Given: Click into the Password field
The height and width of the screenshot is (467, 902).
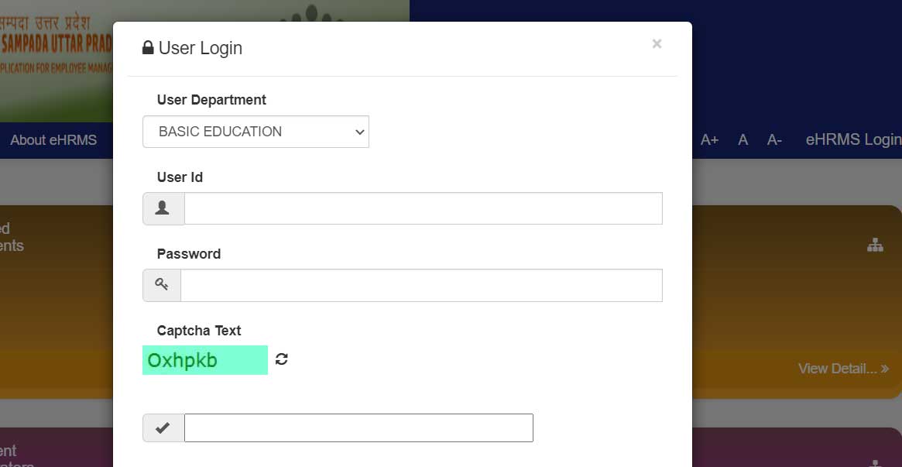Looking at the screenshot, I should (x=421, y=285).
